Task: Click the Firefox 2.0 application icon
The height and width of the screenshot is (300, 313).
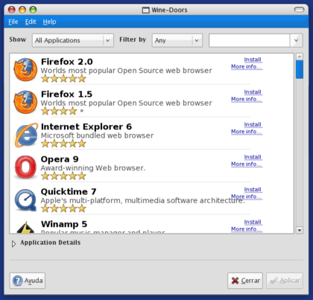Action: coord(25,69)
